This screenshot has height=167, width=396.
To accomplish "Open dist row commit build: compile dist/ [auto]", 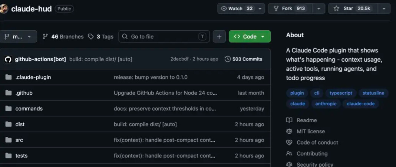I will [145, 124].
